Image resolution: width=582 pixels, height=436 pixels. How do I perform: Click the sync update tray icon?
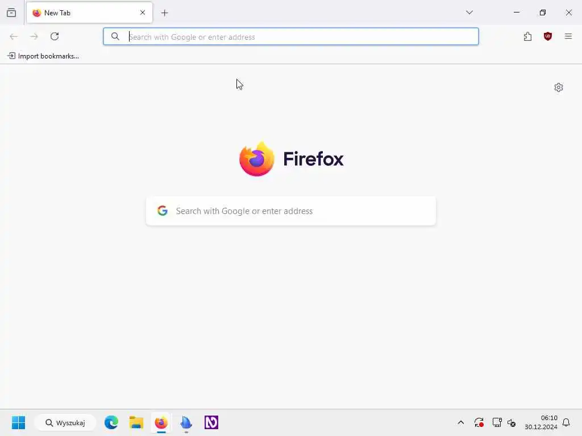pyautogui.click(x=479, y=422)
